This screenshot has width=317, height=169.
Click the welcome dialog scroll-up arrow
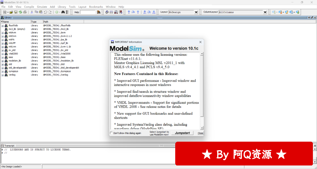(202, 54)
